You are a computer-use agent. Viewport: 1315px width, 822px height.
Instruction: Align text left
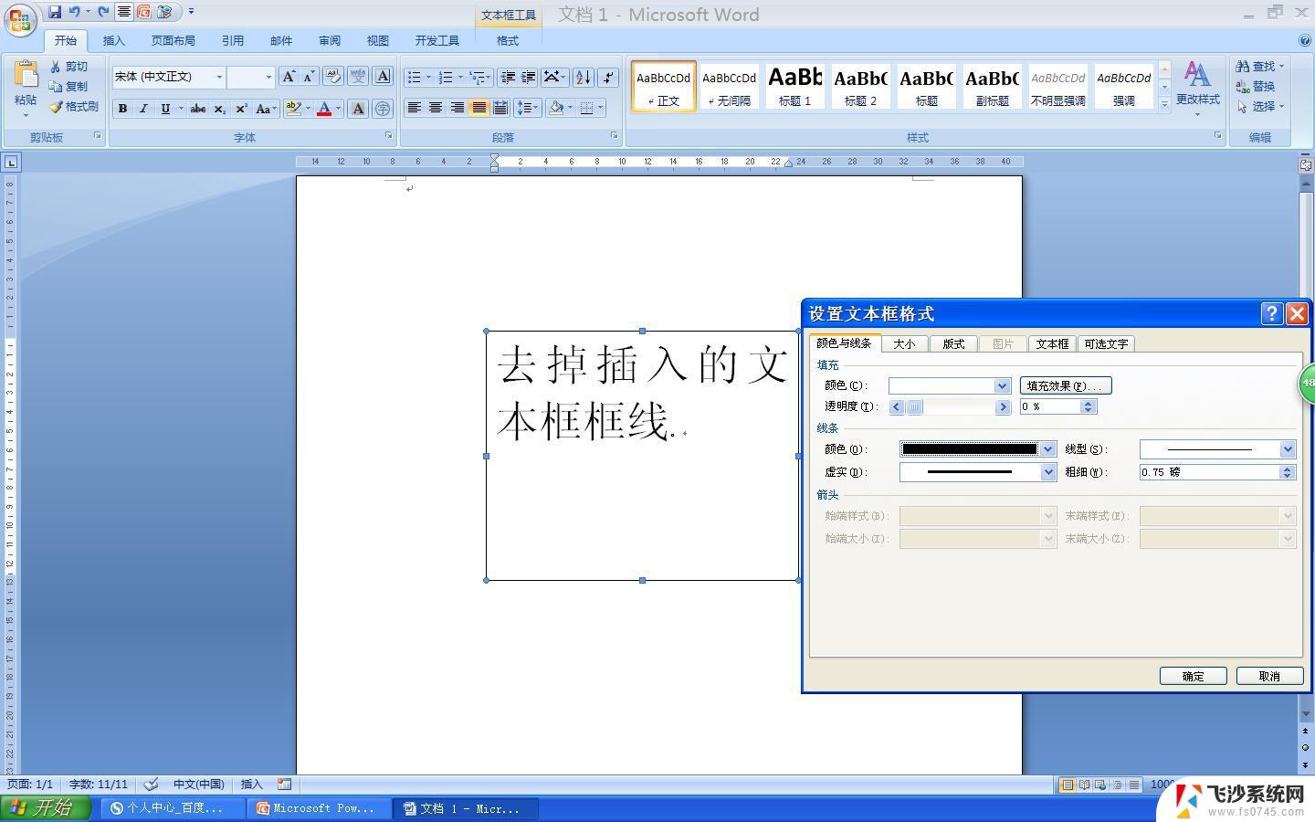coord(414,108)
